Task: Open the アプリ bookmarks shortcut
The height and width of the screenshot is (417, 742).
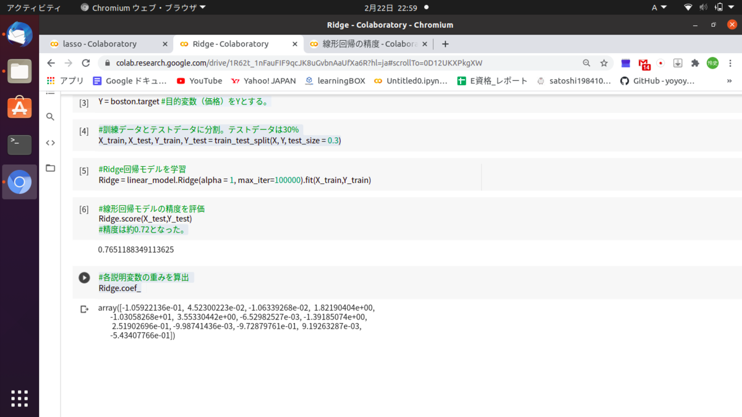Action: (66, 81)
